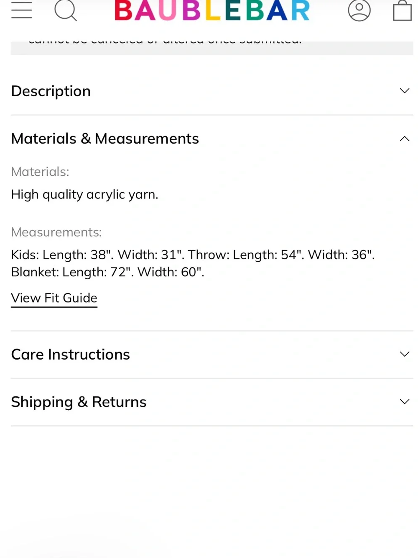This screenshot has width=418, height=558.
Task: Click the "Materials:" label
Action: [x=40, y=172]
